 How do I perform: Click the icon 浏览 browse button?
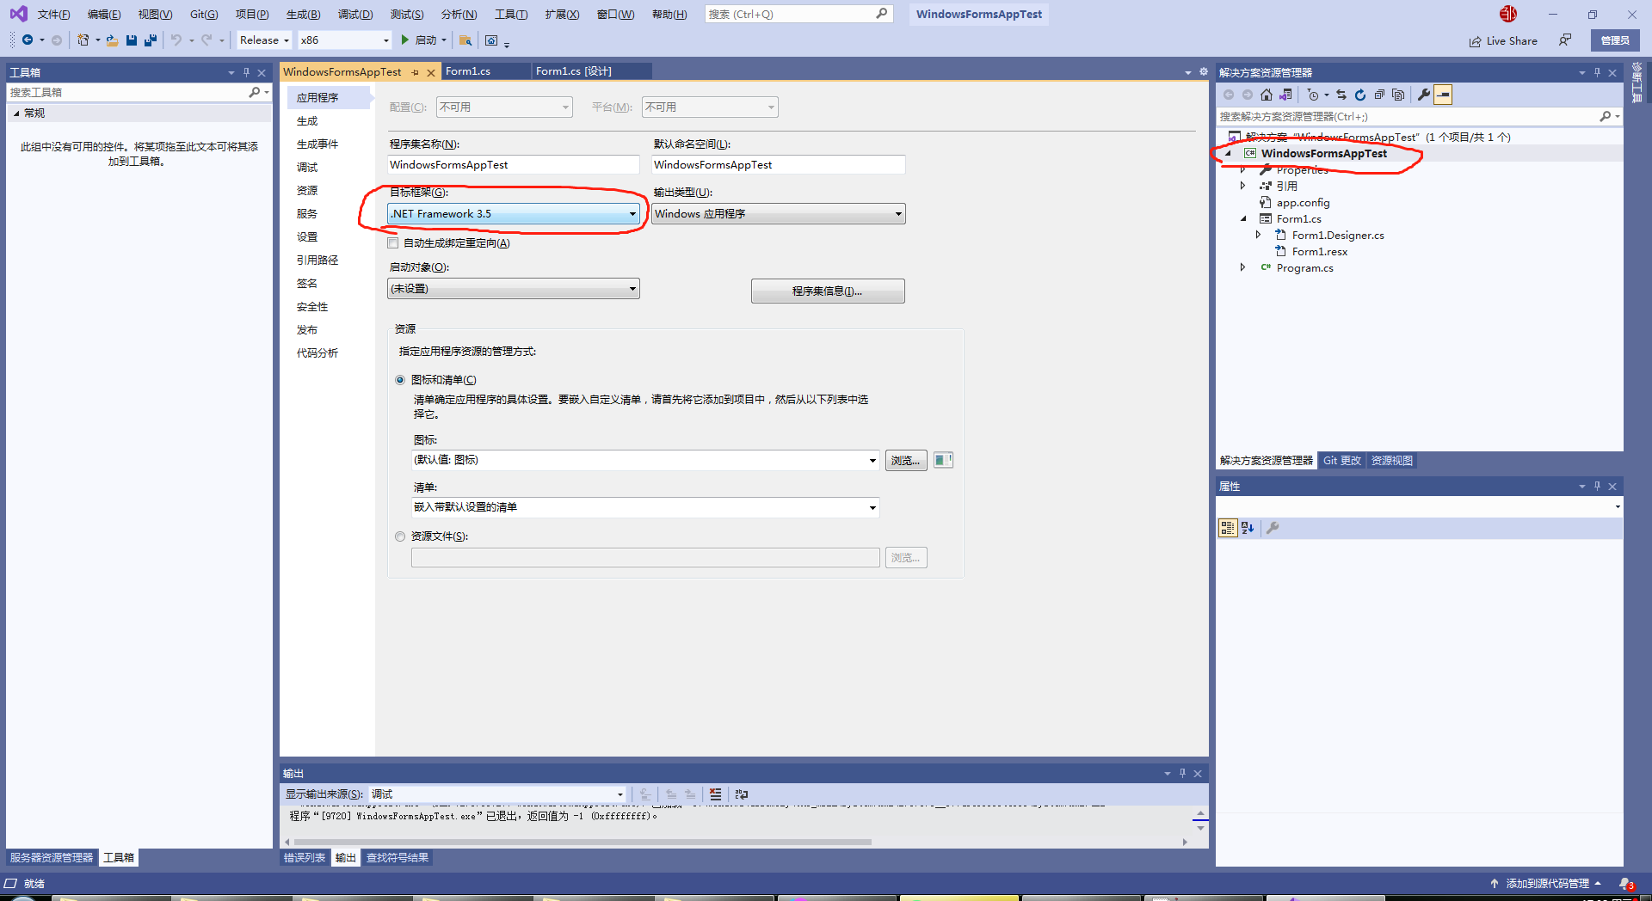[906, 461]
